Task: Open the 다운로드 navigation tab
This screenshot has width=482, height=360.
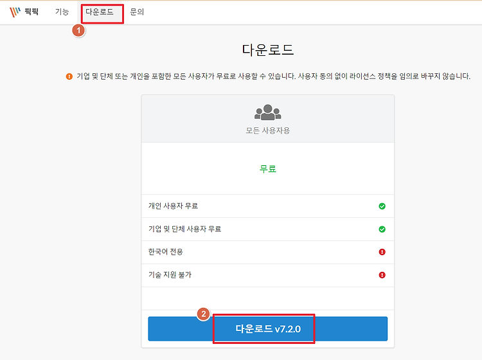Action: point(99,12)
